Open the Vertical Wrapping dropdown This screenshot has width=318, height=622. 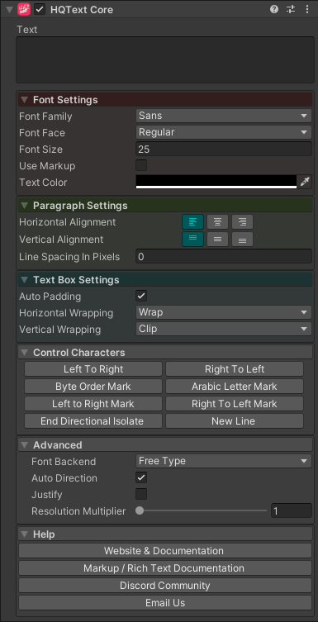(224, 329)
